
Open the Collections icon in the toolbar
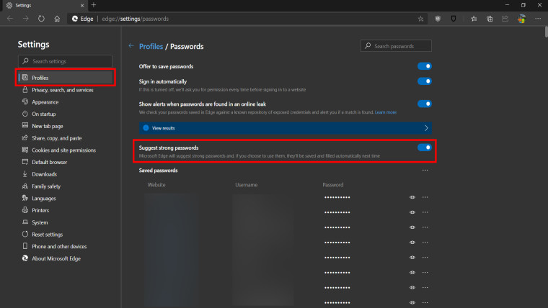coord(490,19)
